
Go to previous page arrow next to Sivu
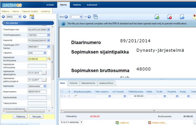(66, 17)
